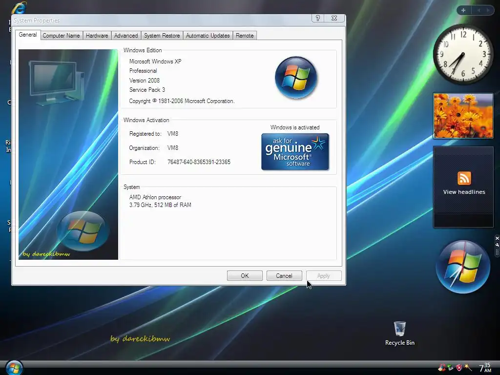Viewport: 500px width, 375px height.
Task: Click the AMD Athlon processor text
Action: coord(155,197)
